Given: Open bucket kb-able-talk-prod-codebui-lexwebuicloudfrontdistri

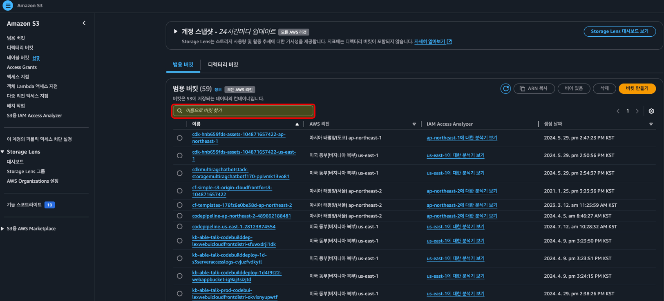Looking at the screenshot, I should coord(235,294).
